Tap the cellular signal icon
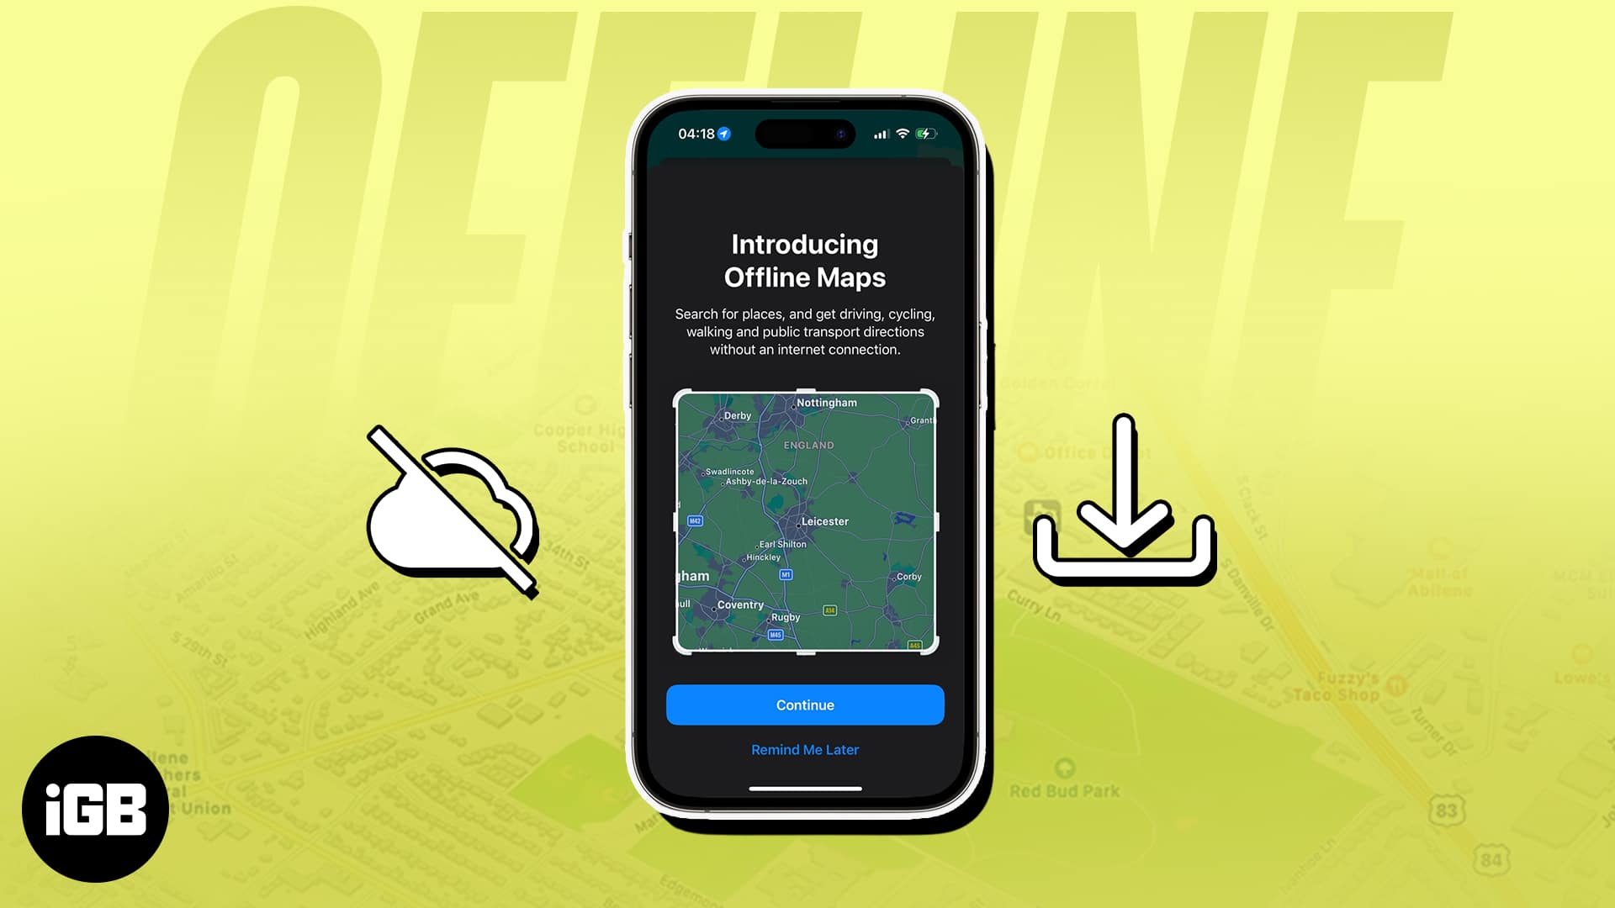The width and height of the screenshot is (1615, 908). pyautogui.click(x=880, y=135)
